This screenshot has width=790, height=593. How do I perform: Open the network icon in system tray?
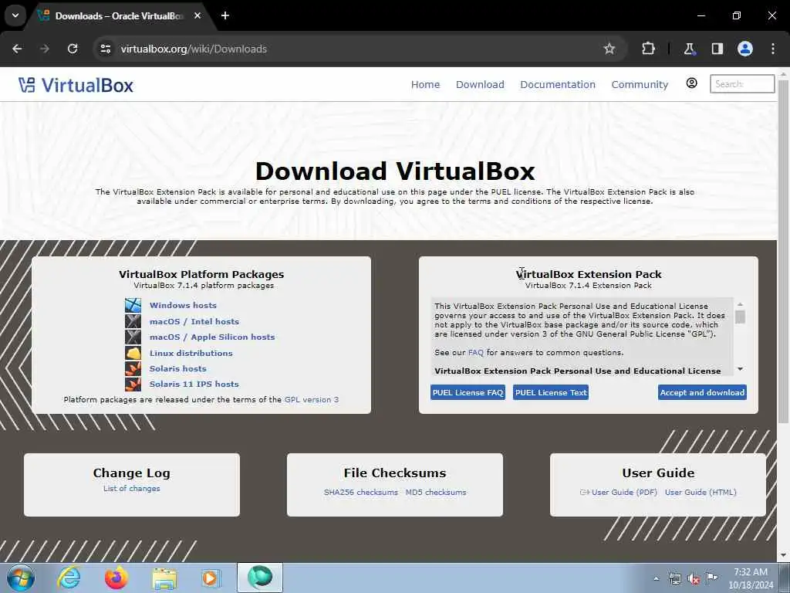[674, 578]
